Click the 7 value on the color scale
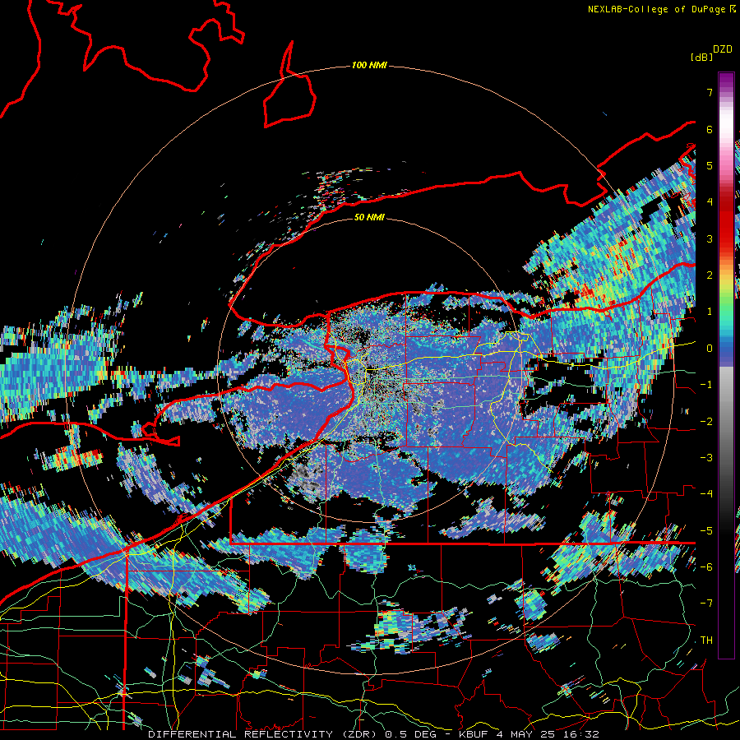740x740 pixels. (710, 92)
